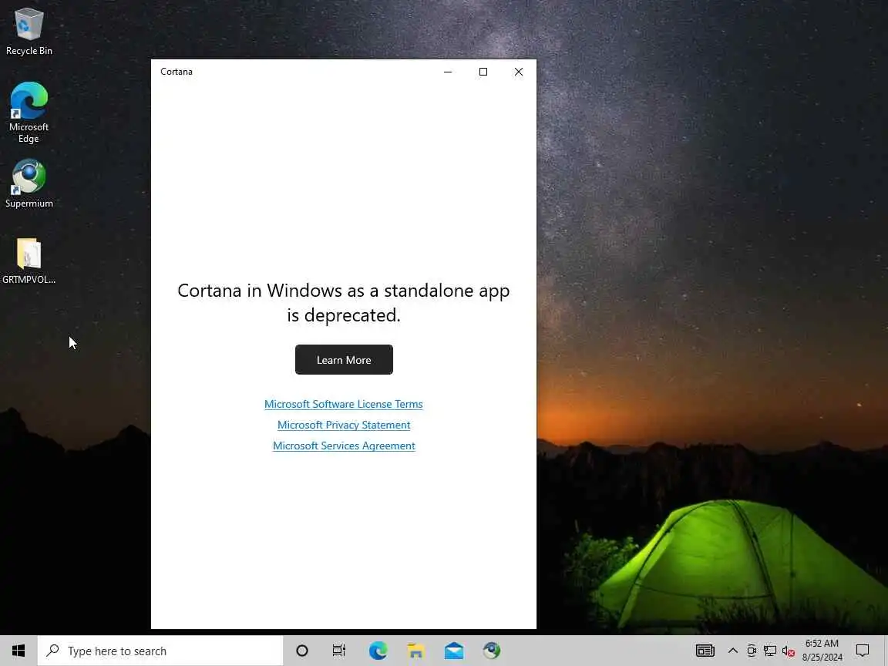Open the clock and date flyout
Screen dimensions: 888x666
tap(822, 651)
